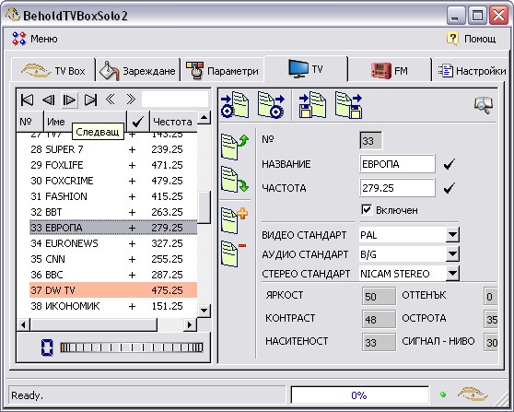
Task: Open the Параметри tab
Action: click(222, 70)
